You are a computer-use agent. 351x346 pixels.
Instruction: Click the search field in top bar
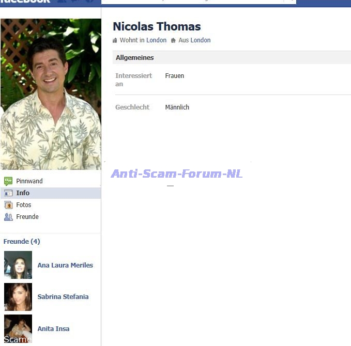(196, 2)
